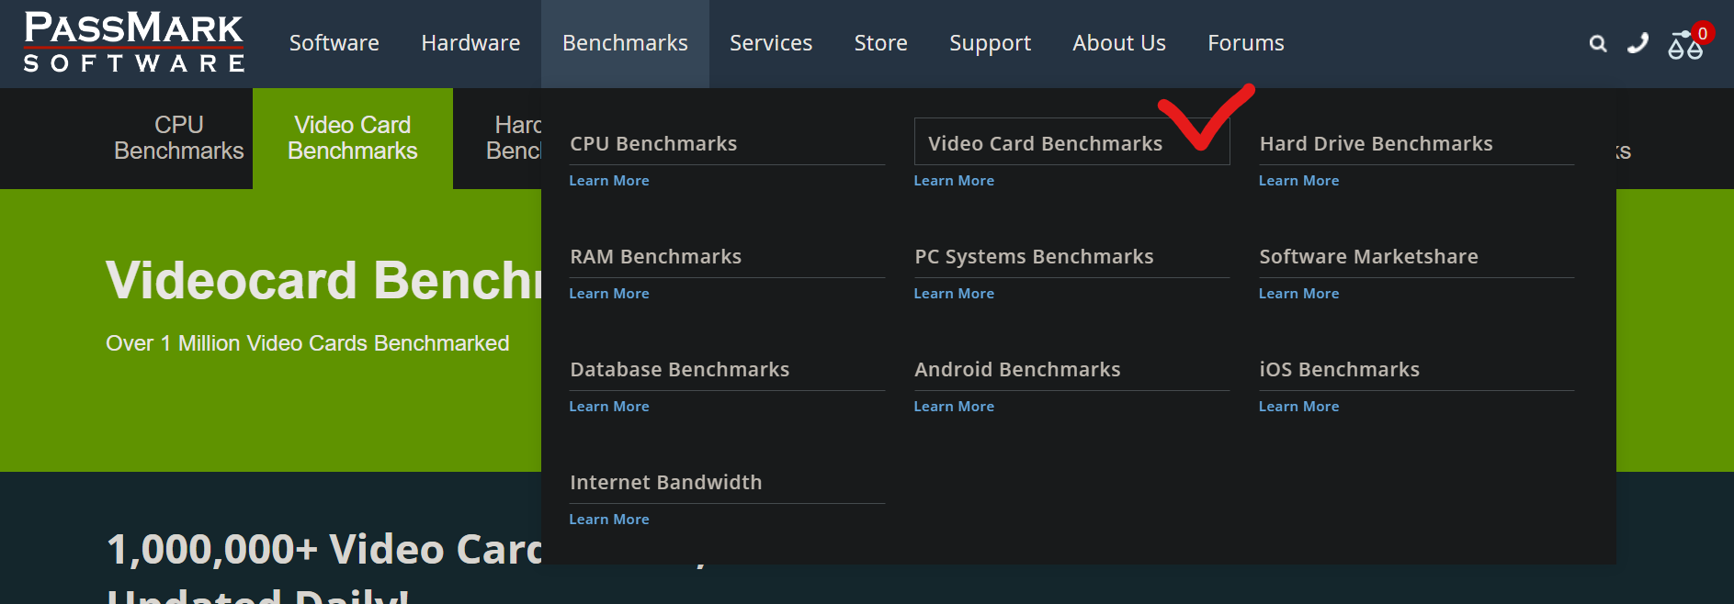Select the Video Card Benchmarks tab
1734x604 pixels.
pyautogui.click(x=353, y=138)
